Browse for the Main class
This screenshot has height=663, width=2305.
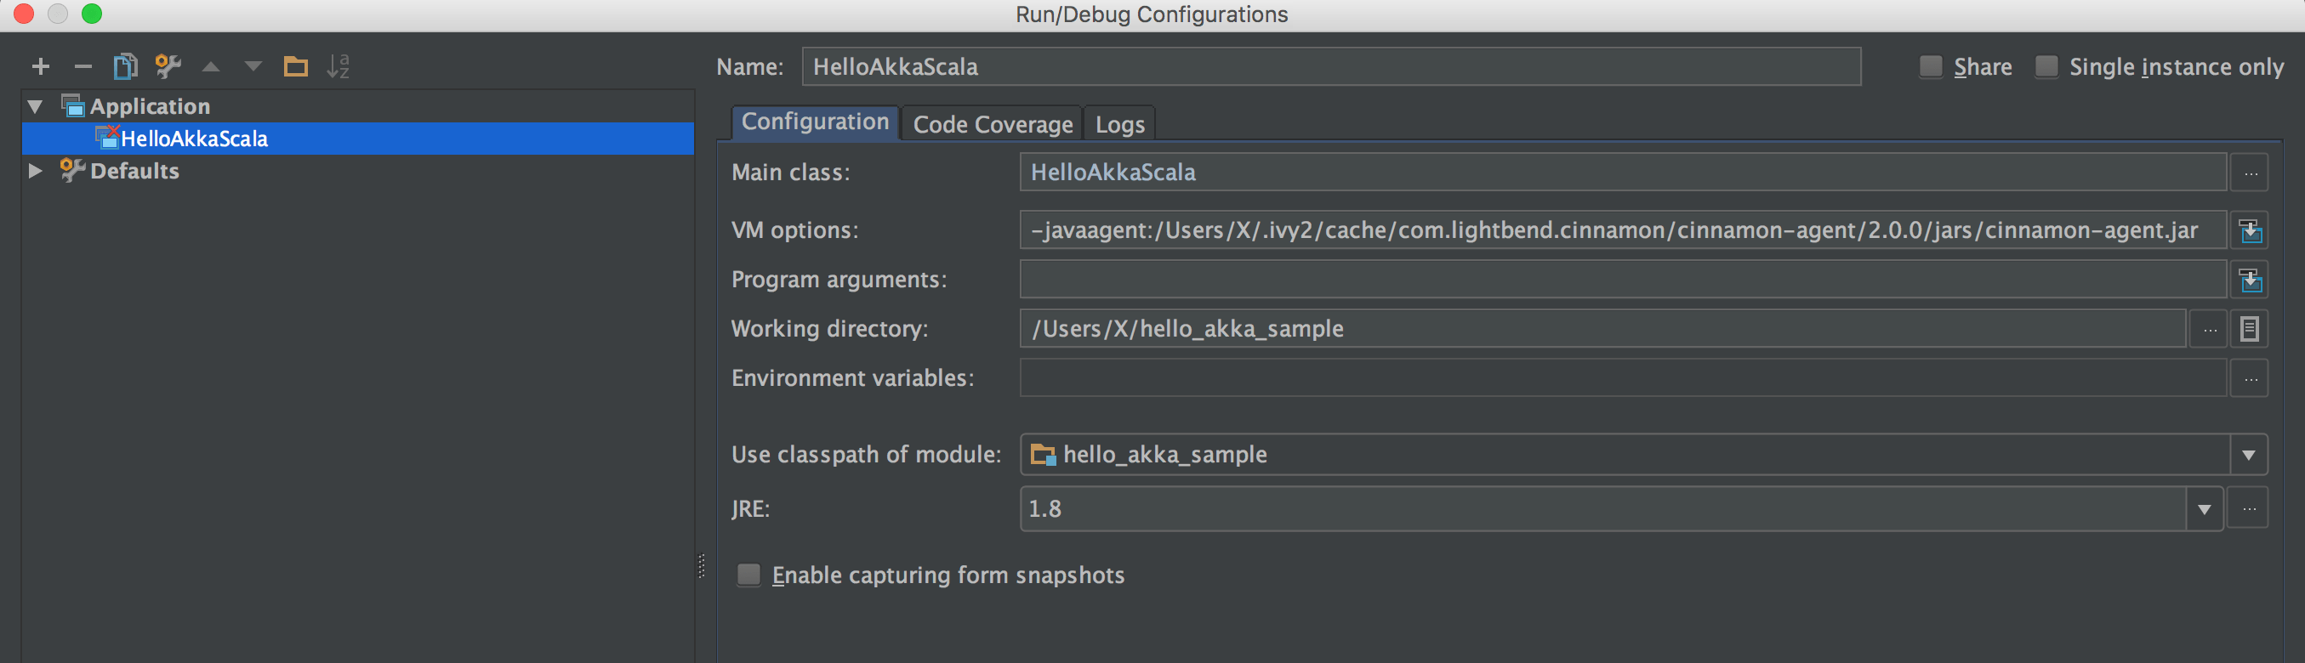click(2250, 172)
